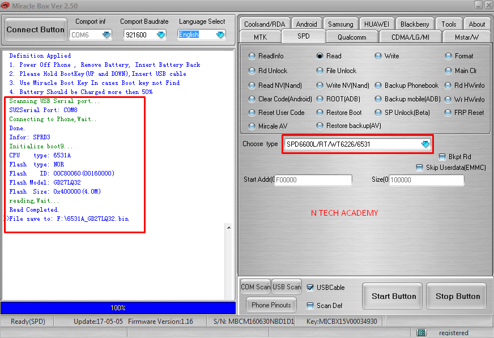Click the Start Button

[x=392, y=296]
